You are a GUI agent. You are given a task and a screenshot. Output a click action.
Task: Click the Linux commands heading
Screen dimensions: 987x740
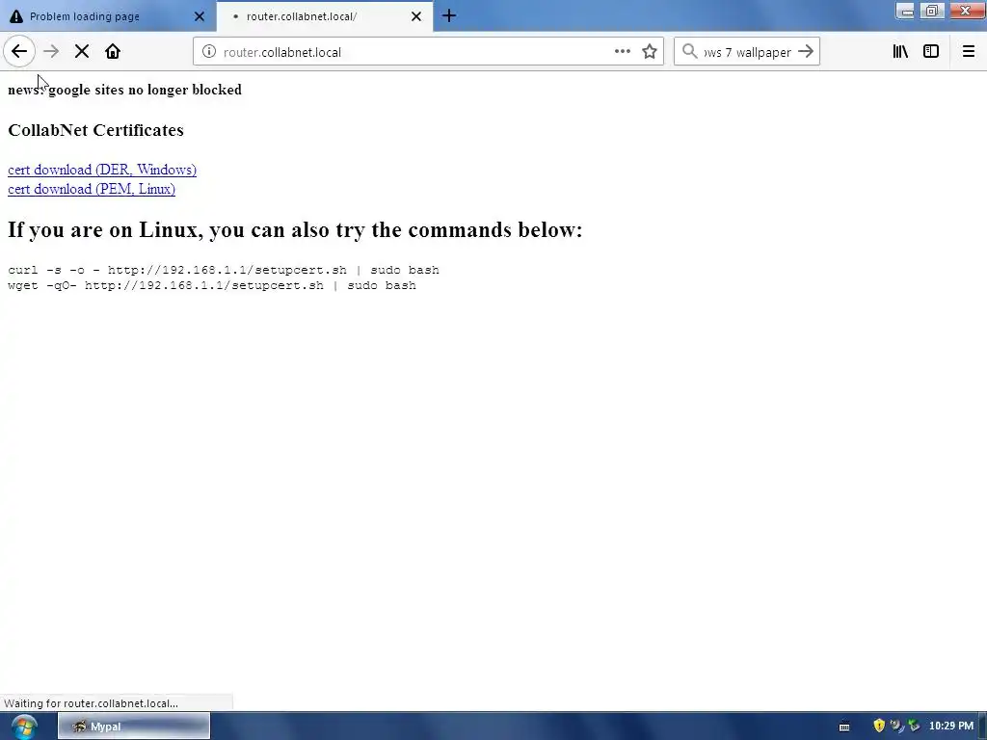coord(295,229)
